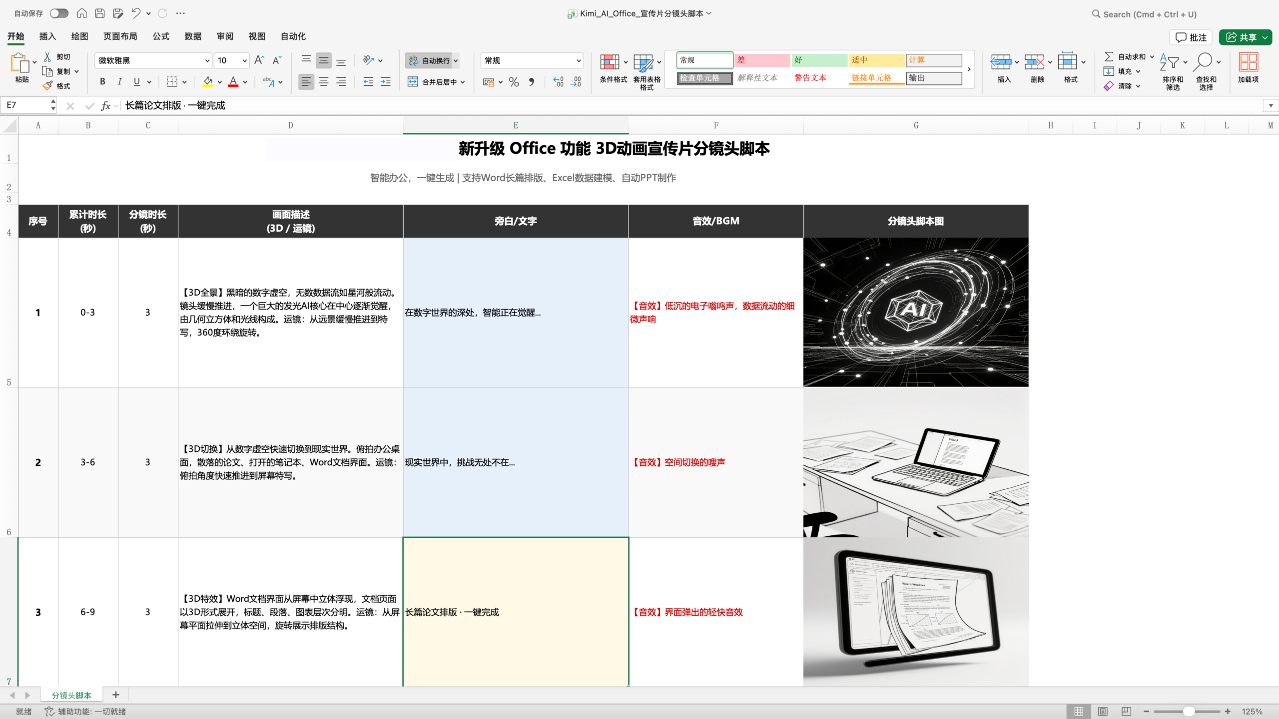Select the italic formatting icon
Screen dimensions: 1279x719
(119, 81)
